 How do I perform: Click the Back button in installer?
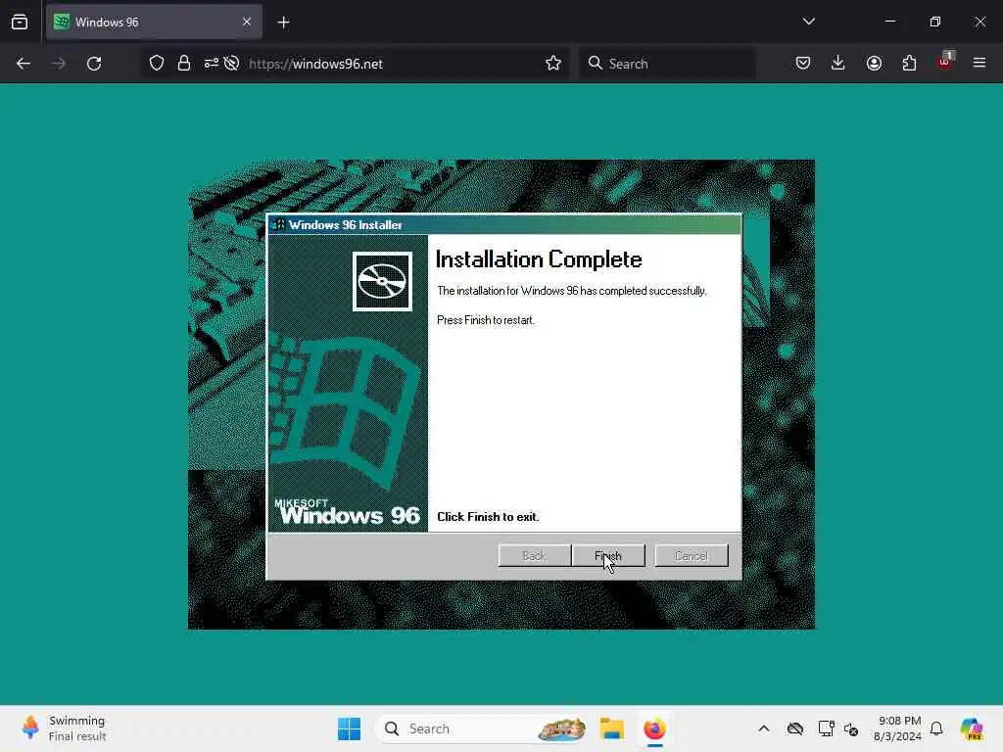(x=534, y=556)
